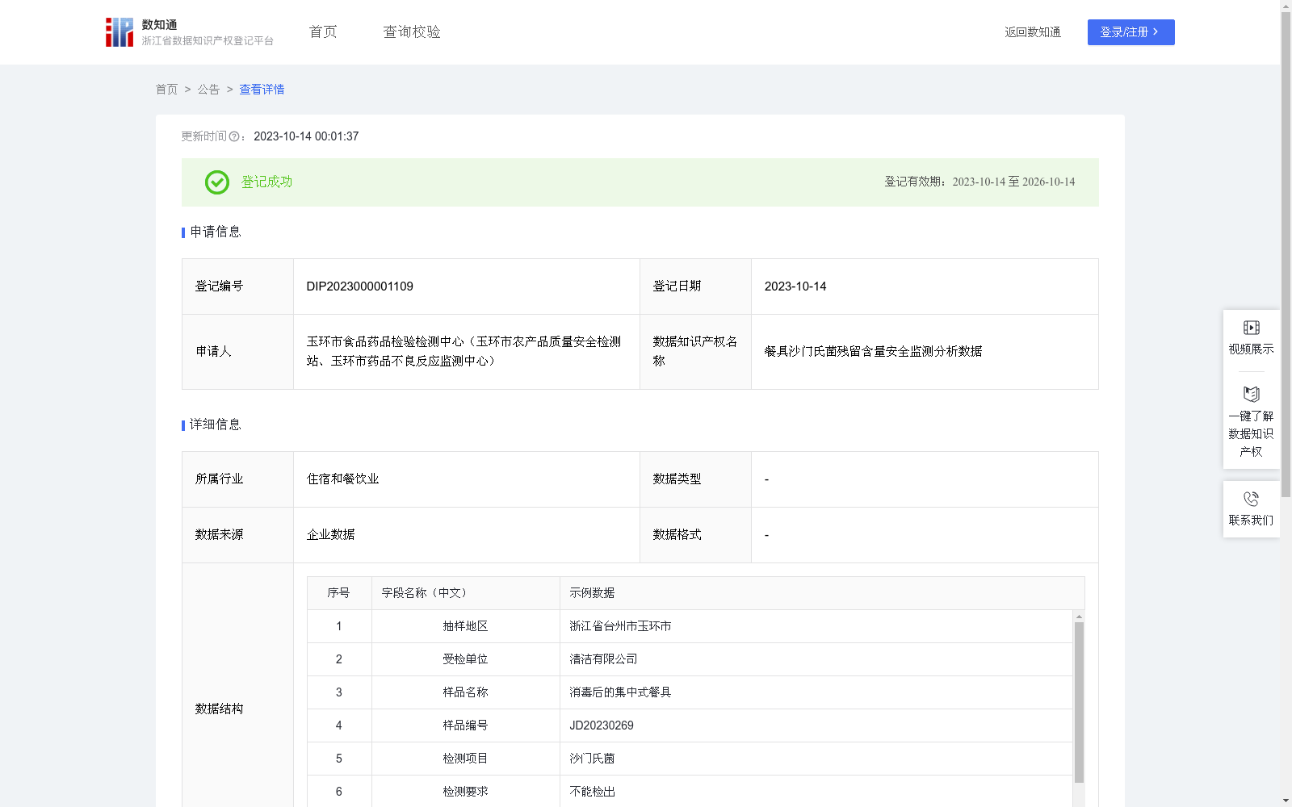1292x807 pixels.
Task: Select the 抽样地区 field row
Action: click(690, 626)
